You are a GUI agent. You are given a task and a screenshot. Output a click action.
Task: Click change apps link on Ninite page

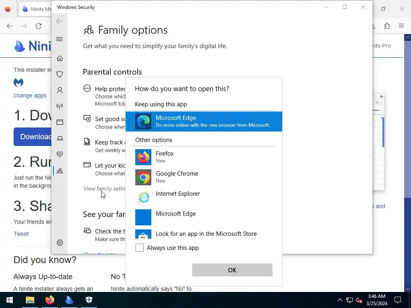coord(30,95)
